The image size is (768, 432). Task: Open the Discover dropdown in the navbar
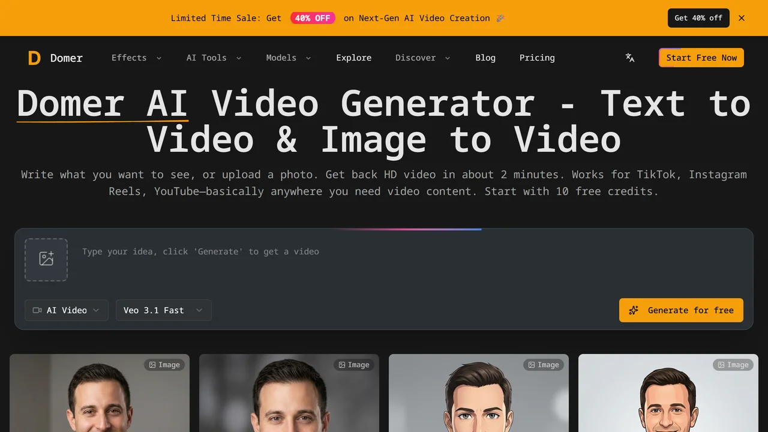click(422, 58)
